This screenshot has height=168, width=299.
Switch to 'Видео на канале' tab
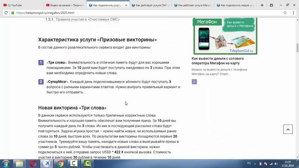[65, 5]
